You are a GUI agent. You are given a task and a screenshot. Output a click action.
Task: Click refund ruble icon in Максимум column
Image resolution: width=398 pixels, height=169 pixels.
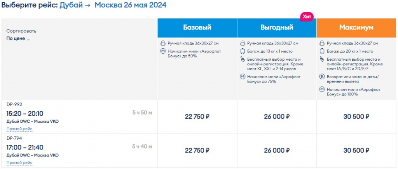click(322, 76)
